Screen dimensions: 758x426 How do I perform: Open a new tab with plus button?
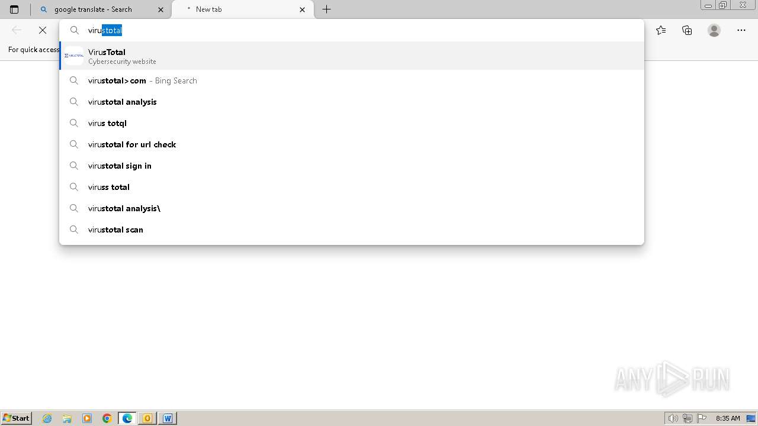click(326, 9)
